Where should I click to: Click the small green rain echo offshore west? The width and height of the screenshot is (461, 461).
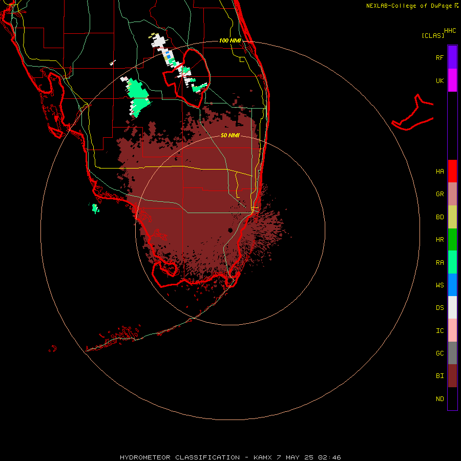click(95, 208)
